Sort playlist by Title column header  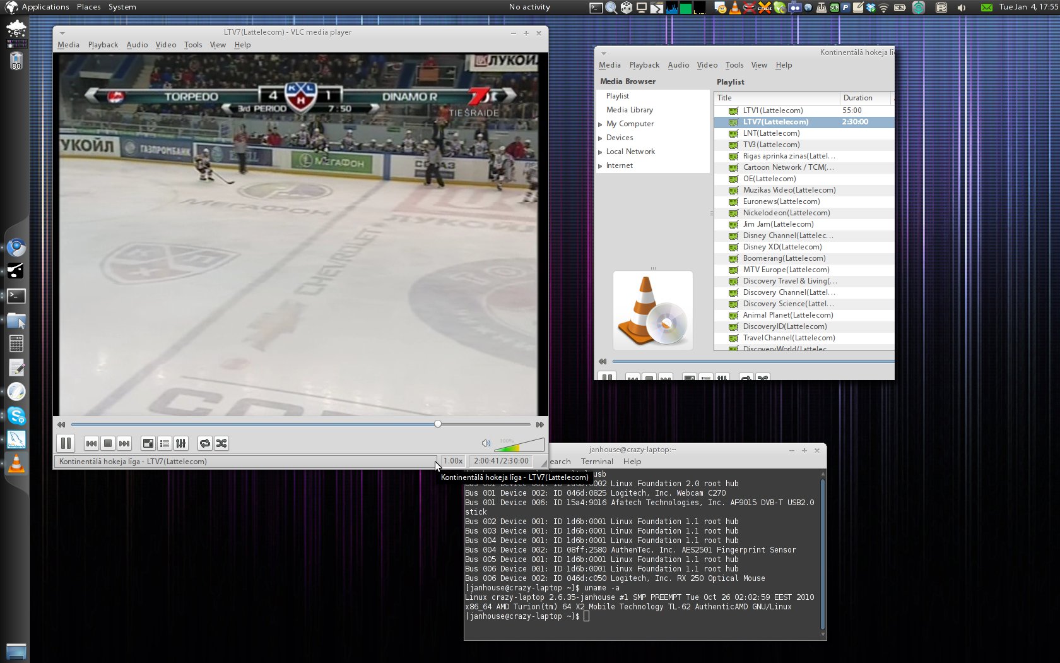click(777, 98)
